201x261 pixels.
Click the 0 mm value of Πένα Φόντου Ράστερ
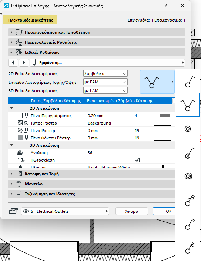(93, 138)
